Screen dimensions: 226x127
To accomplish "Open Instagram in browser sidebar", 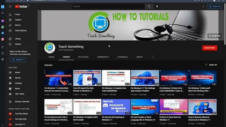I will [x=2, y=39].
